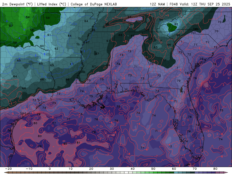Click the "0" label on the color scale
This screenshot has width=232, height=174.
coord(50,169)
